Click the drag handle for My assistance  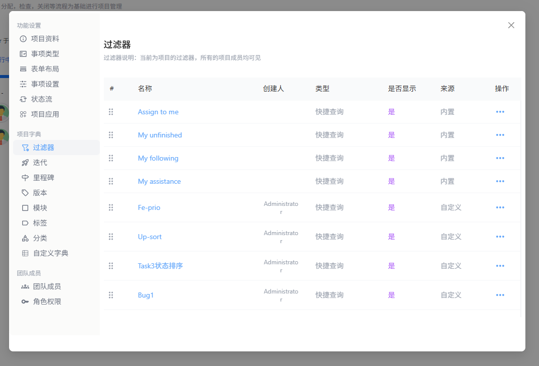[111, 181]
